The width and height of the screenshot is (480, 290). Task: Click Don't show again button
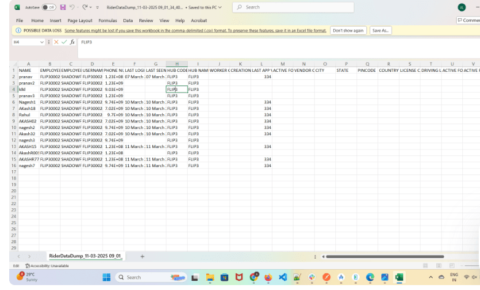[x=348, y=30]
